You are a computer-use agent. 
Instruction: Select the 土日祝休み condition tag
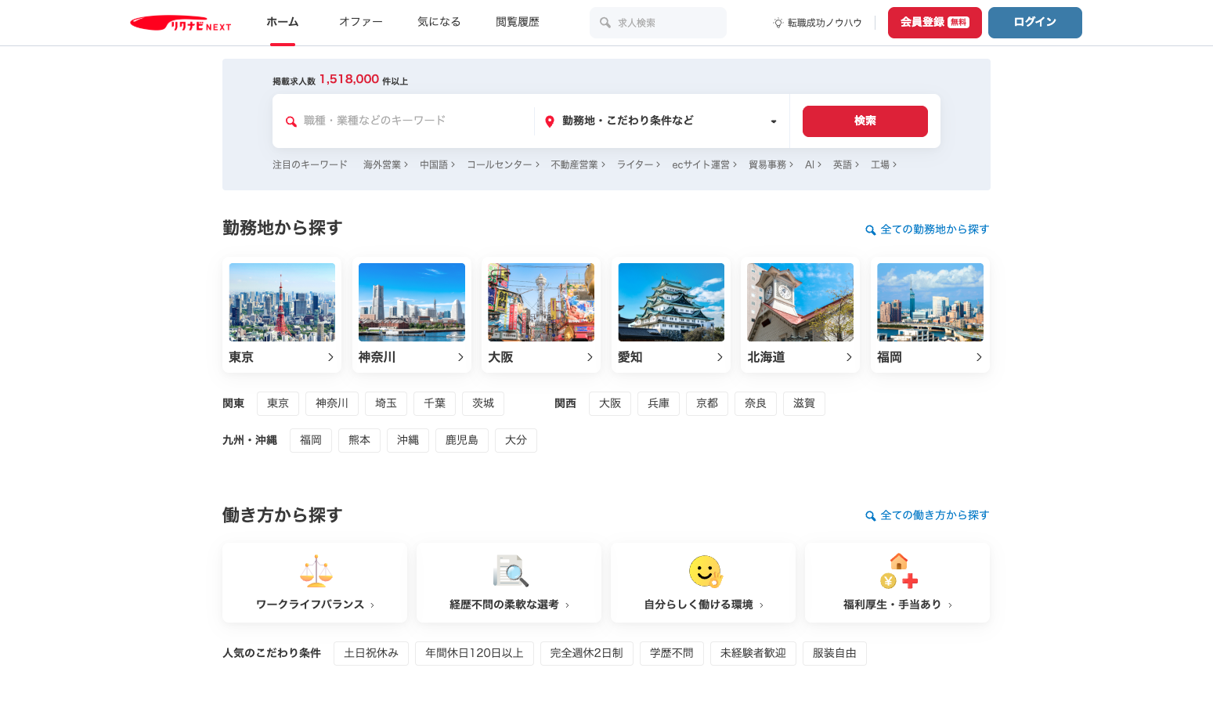pyautogui.click(x=371, y=653)
